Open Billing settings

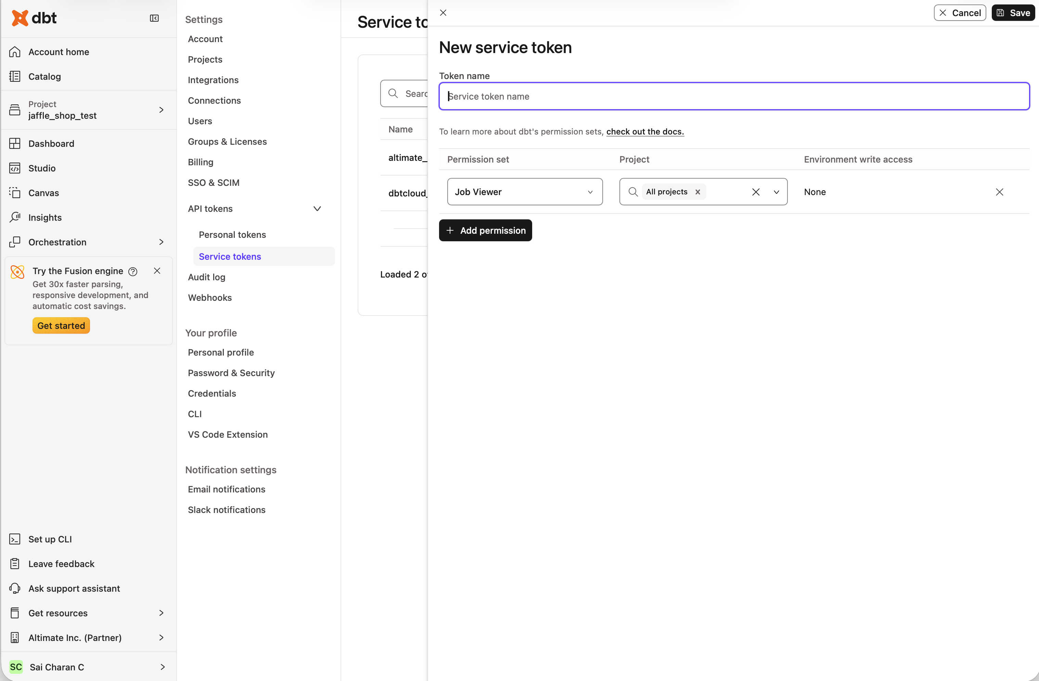201,162
